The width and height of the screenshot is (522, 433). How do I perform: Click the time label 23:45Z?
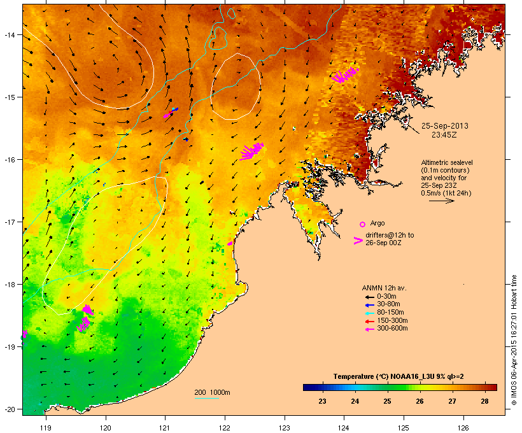click(444, 135)
